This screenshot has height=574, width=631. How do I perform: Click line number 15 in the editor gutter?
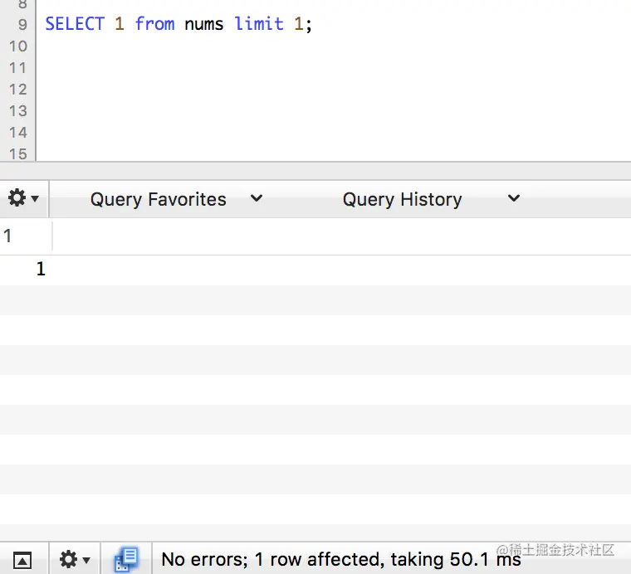coord(18,154)
